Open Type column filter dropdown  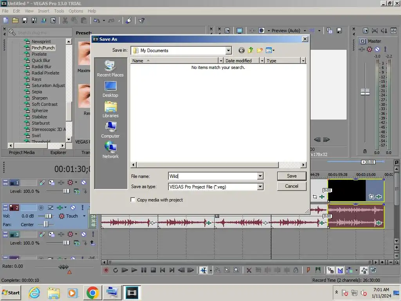[x=303, y=61]
